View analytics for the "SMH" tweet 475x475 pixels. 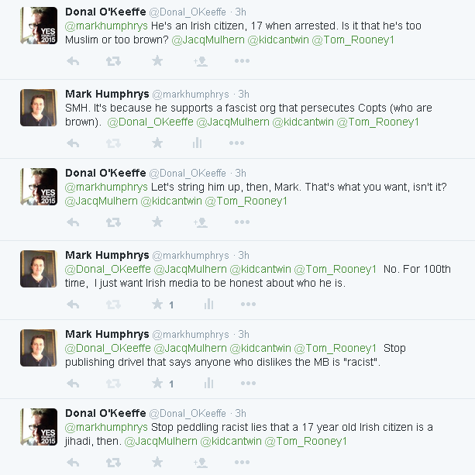click(197, 143)
